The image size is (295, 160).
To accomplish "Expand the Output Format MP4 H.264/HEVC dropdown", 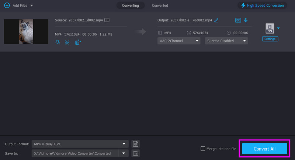I will tap(80, 144).
